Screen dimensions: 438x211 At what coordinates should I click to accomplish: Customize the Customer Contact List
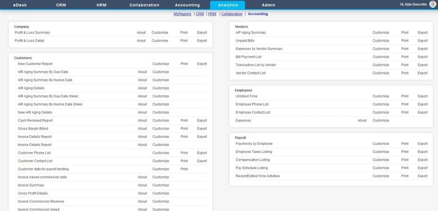click(x=161, y=161)
